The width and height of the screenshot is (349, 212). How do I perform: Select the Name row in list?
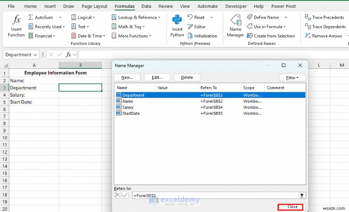click(210, 101)
